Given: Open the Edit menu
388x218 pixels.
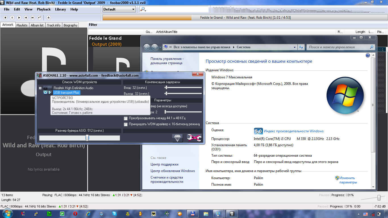Looking at the screenshot, I should pos(17,9).
